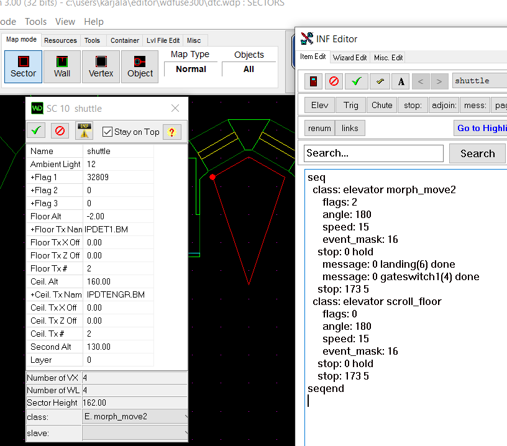The image size is (507, 446).
Task: Switch to Container tab
Action: [125, 40]
